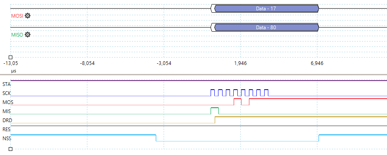Viewport: 387px width, 155px height.
Task: Select the SCK clock channel label
Action: [x=7, y=93]
